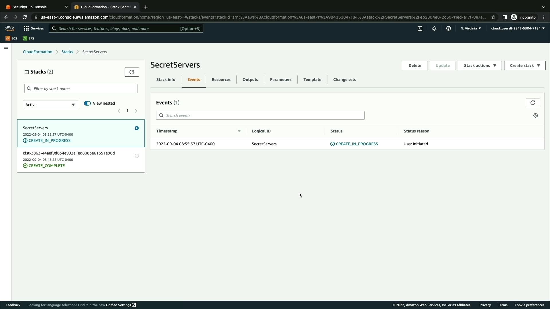This screenshot has height=309, width=550.
Task: Open EC2 shortcut in favorites bar
Action: tap(11, 38)
